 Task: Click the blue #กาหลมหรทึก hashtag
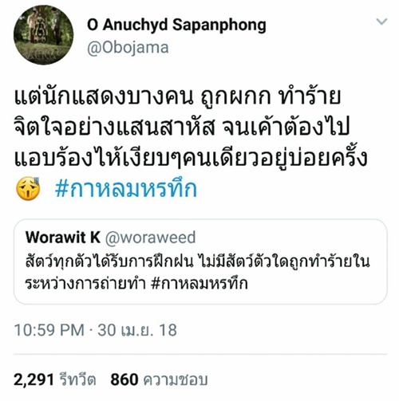(x=126, y=189)
